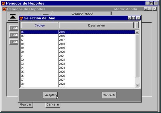Screen dimensions: 161x113
Task: Click the Guardar button
Action: (26, 105)
